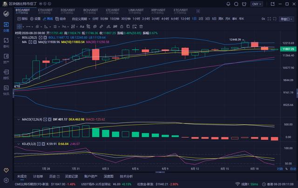This screenshot has width=298, height=188.
Task: Open the 设置 settings button
Action: coord(35,19)
